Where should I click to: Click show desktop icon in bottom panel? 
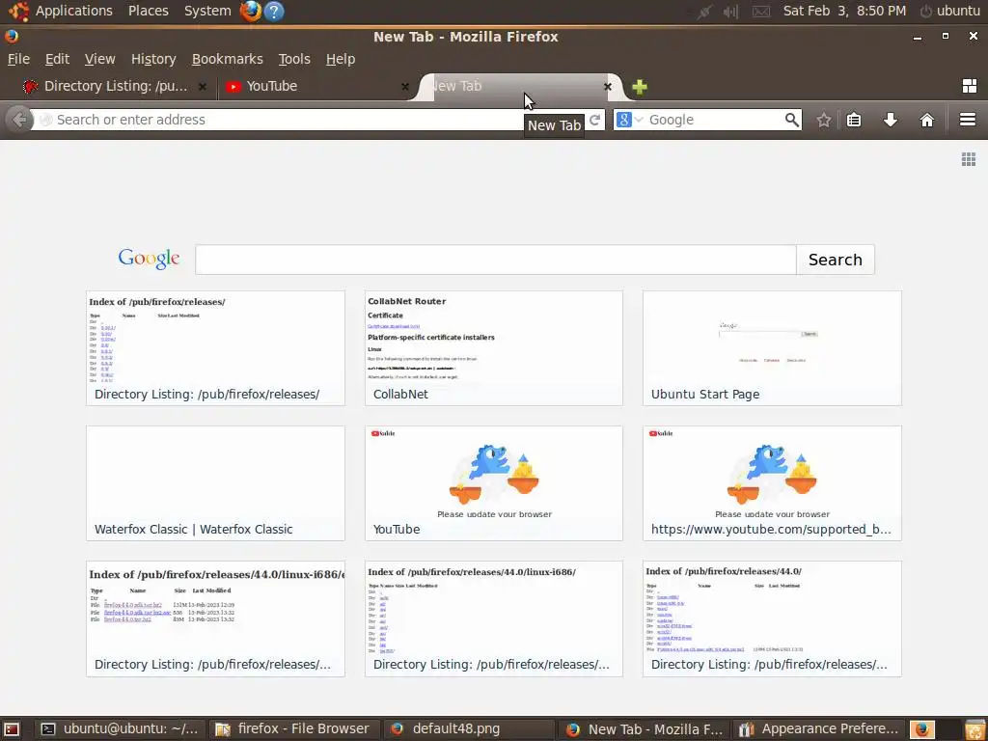(x=12, y=729)
